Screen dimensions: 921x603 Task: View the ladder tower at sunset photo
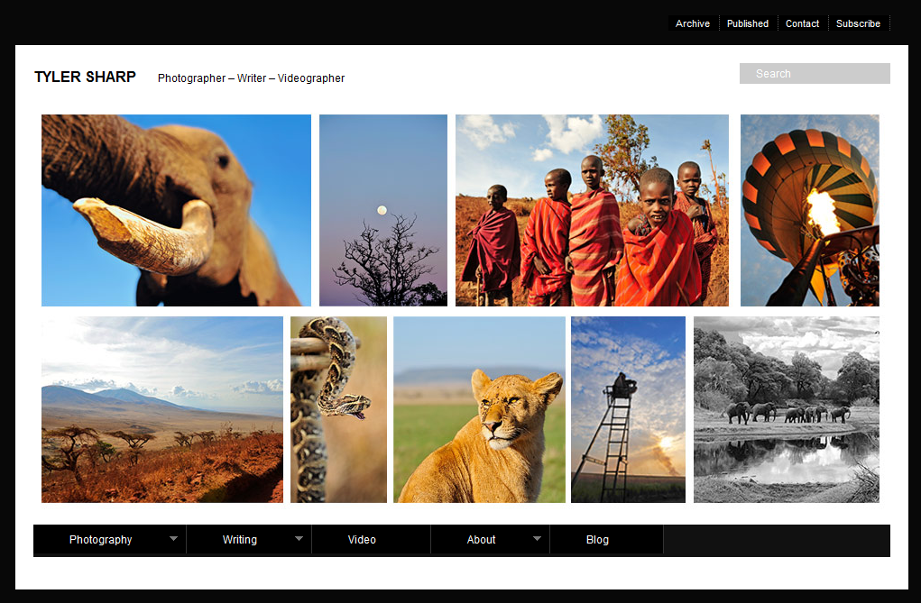[x=629, y=410]
